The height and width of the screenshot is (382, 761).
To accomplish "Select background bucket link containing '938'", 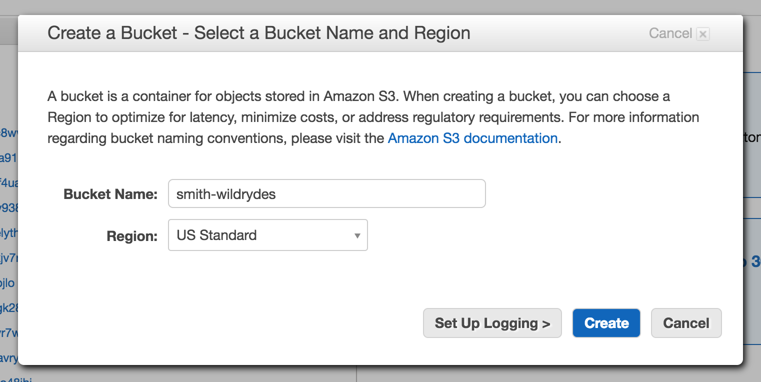I will [8, 208].
